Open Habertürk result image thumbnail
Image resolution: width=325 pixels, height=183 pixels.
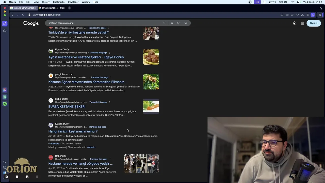[141, 163]
